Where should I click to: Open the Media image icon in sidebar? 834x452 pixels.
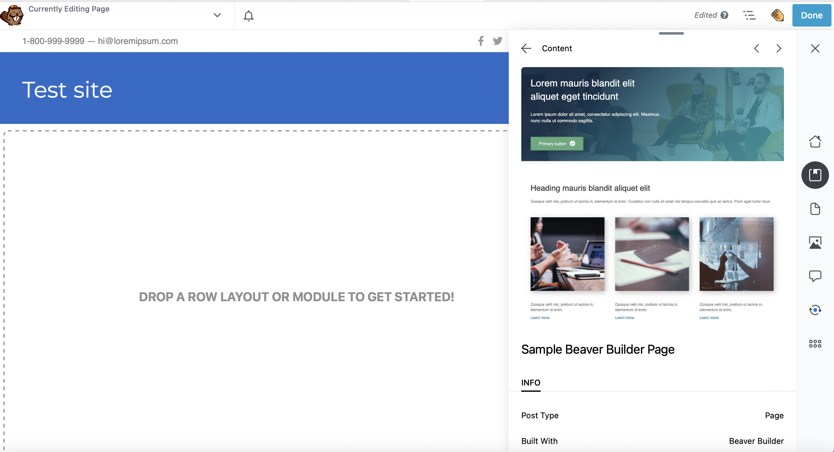(815, 242)
